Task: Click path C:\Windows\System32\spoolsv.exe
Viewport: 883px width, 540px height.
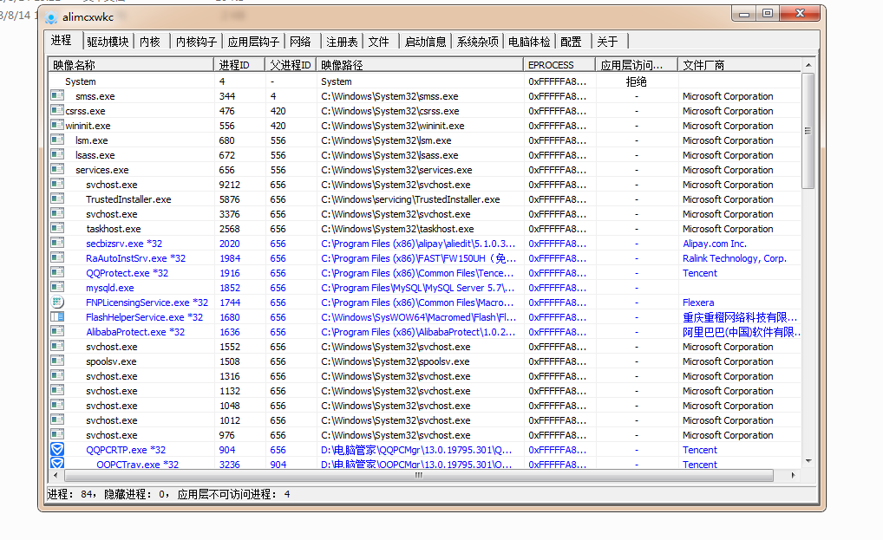Action: coord(396,361)
